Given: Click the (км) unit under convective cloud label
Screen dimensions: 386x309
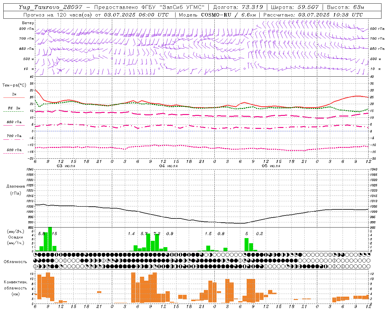Looking at the screenshot, I should pyautogui.click(x=15, y=294).
